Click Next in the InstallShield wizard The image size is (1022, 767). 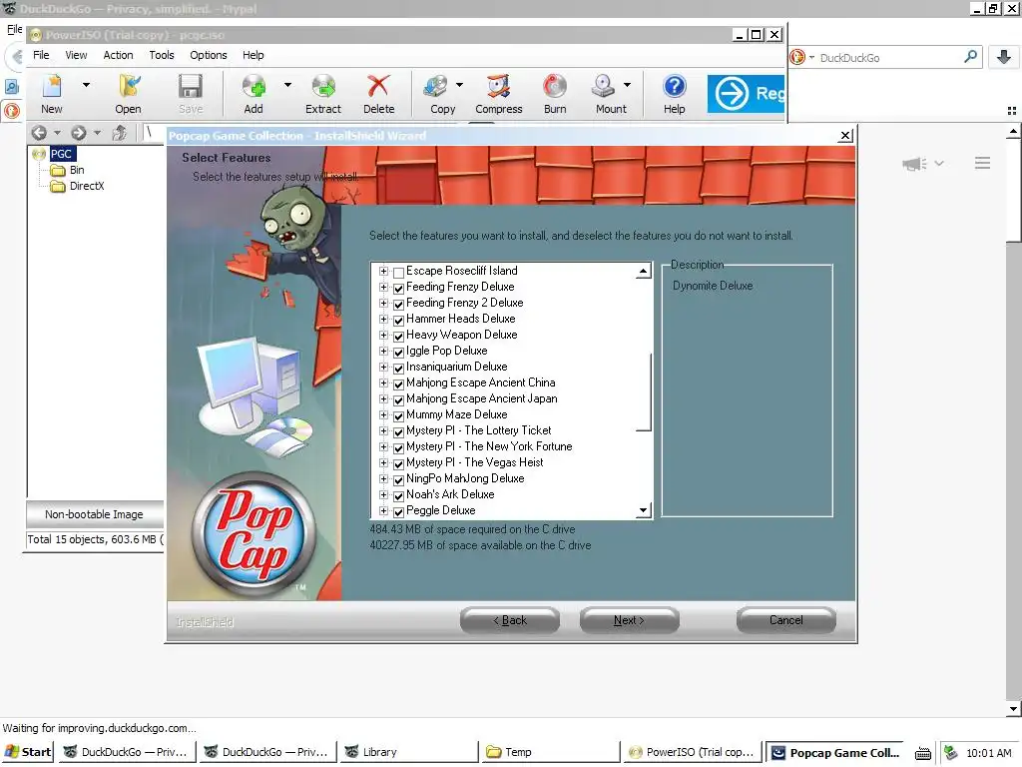point(629,620)
